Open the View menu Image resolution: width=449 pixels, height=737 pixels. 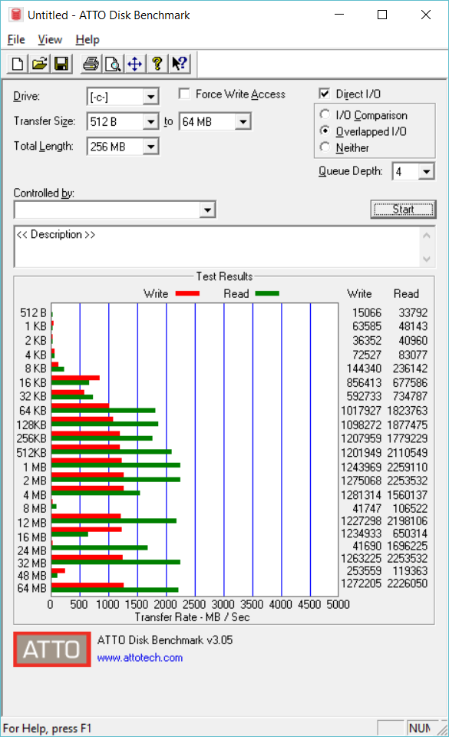pyautogui.click(x=50, y=39)
